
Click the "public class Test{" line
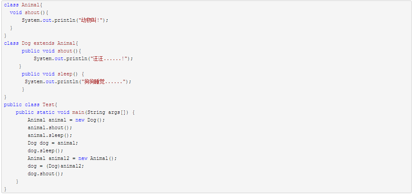click(x=30, y=104)
